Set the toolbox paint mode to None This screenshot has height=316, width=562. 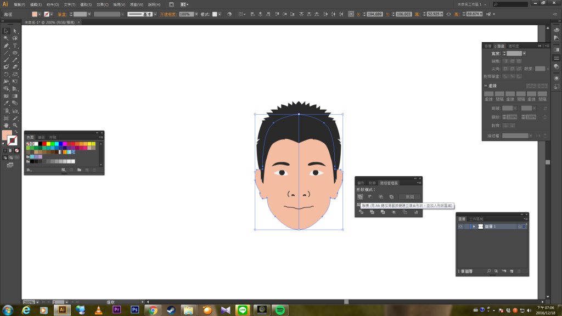pyautogui.click(x=17, y=150)
